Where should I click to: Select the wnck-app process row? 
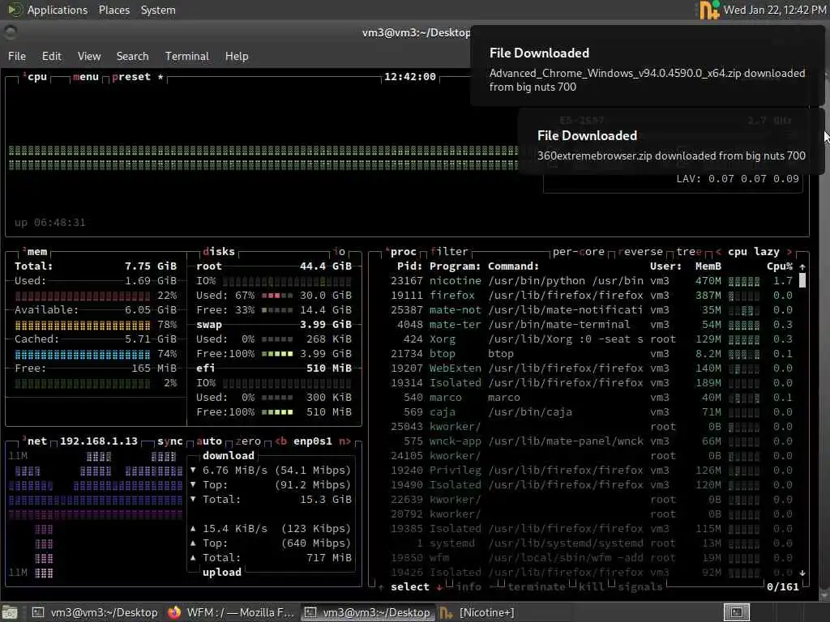pos(591,441)
